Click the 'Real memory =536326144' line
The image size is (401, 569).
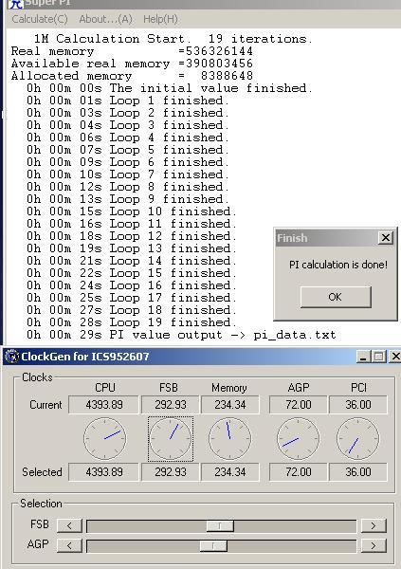click(132, 51)
